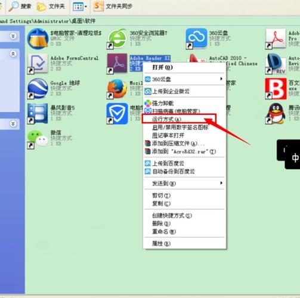Screen dimensions: 300x298
Task: Open the 电脑管家-清理垃圾 broom icon
Action: pyautogui.click(x=38, y=39)
